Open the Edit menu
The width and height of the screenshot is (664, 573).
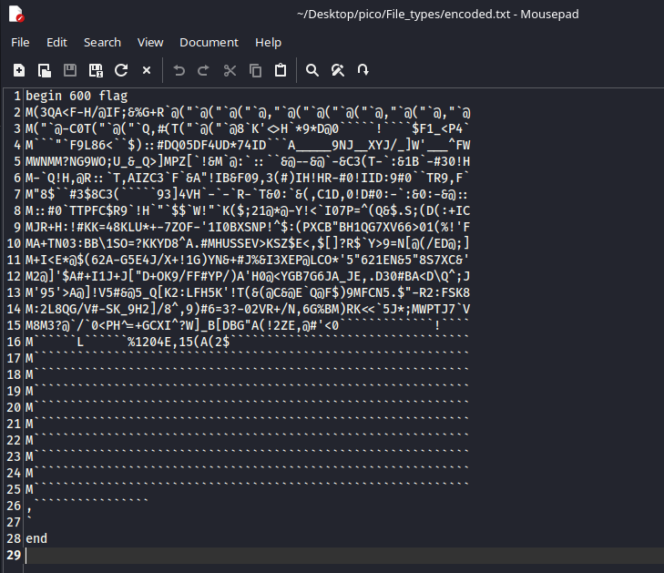57,42
